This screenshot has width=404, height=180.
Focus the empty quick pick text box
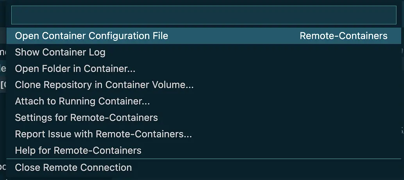(x=204, y=15)
